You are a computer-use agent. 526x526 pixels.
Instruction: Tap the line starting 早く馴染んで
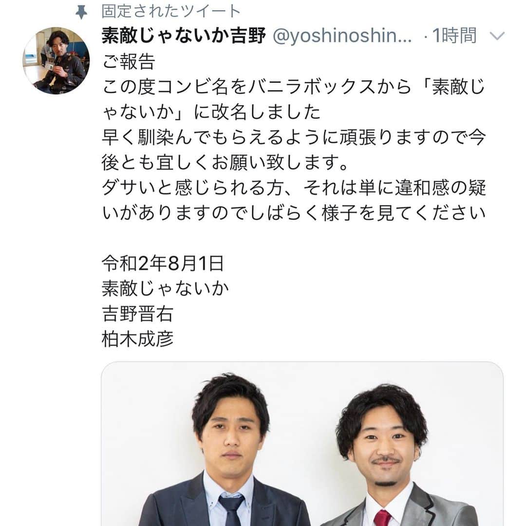click(x=294, y=137)
